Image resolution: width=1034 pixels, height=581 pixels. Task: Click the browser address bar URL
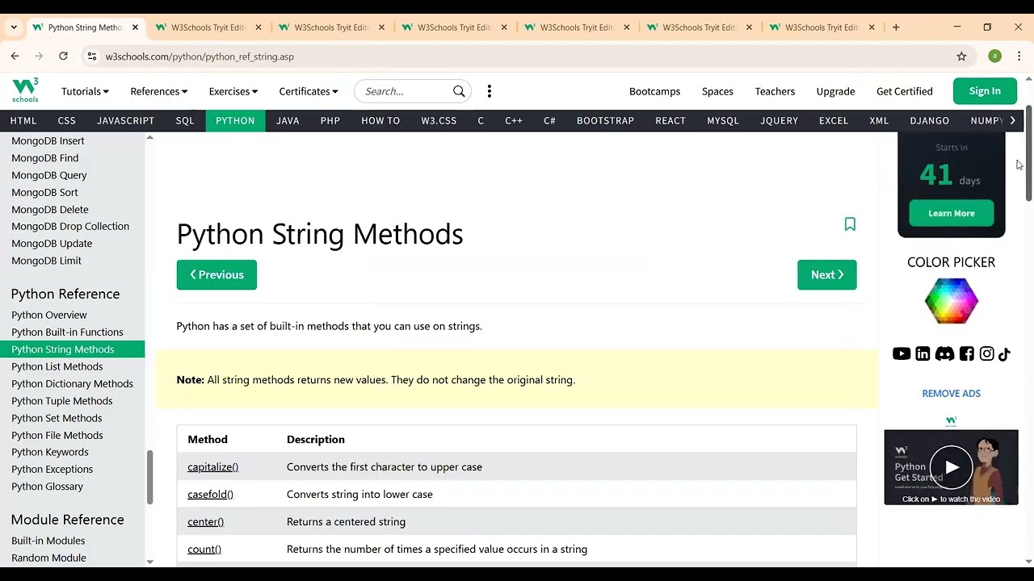pyautogui.click(x=200, y=56)
